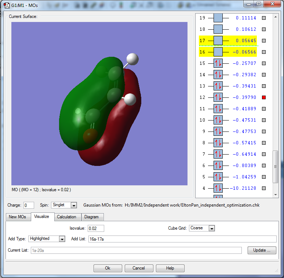Toggle surface checkbox for orbital 6

coord(264,166)
